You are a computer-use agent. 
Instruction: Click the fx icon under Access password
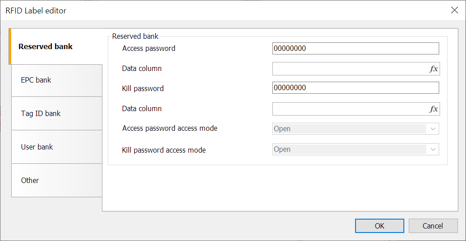(x=433, y=69)
